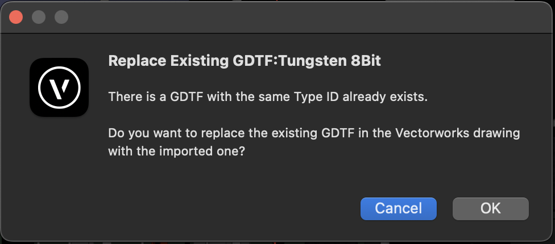Click the grayed-out minimize window button
This screenshot has height=244, width=555.
[39, 17]
